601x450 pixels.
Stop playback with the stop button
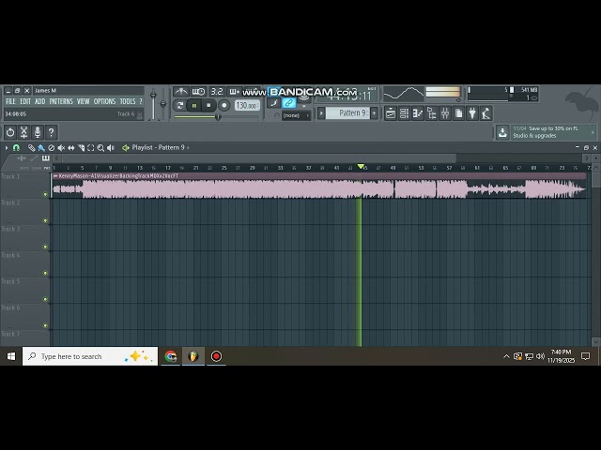point(208,105)
